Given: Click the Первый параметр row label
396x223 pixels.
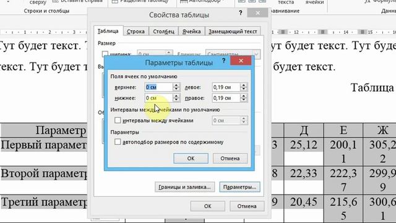Looking at the screenshot, I should (44, 145).
